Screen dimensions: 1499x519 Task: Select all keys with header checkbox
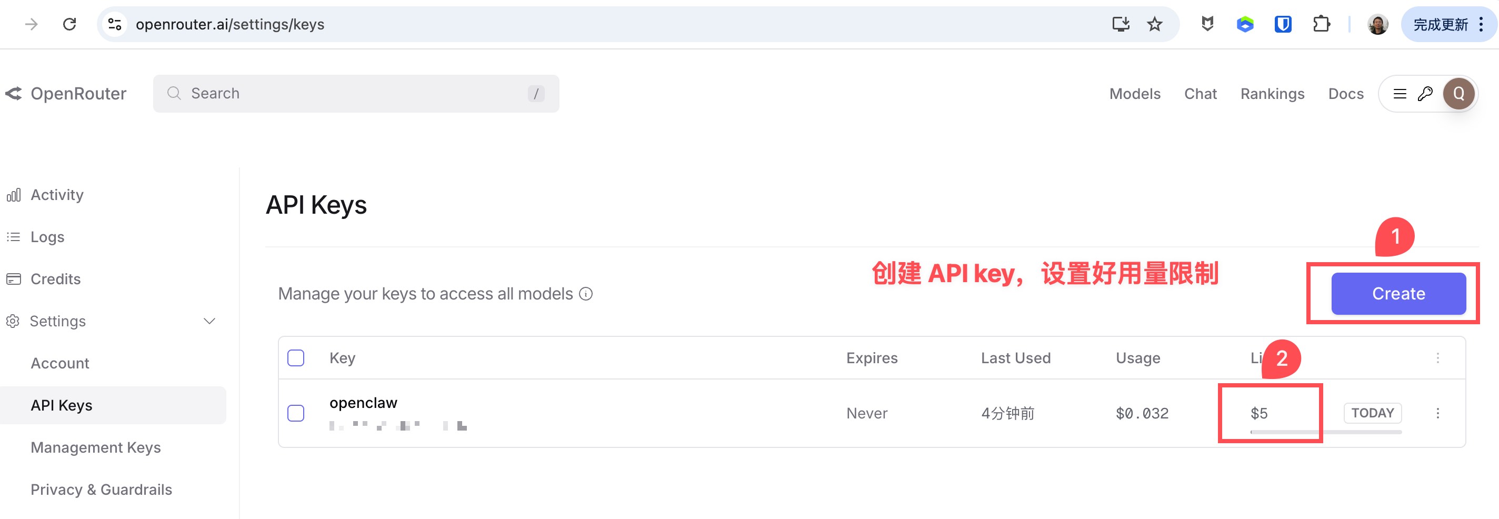[296, 358]
